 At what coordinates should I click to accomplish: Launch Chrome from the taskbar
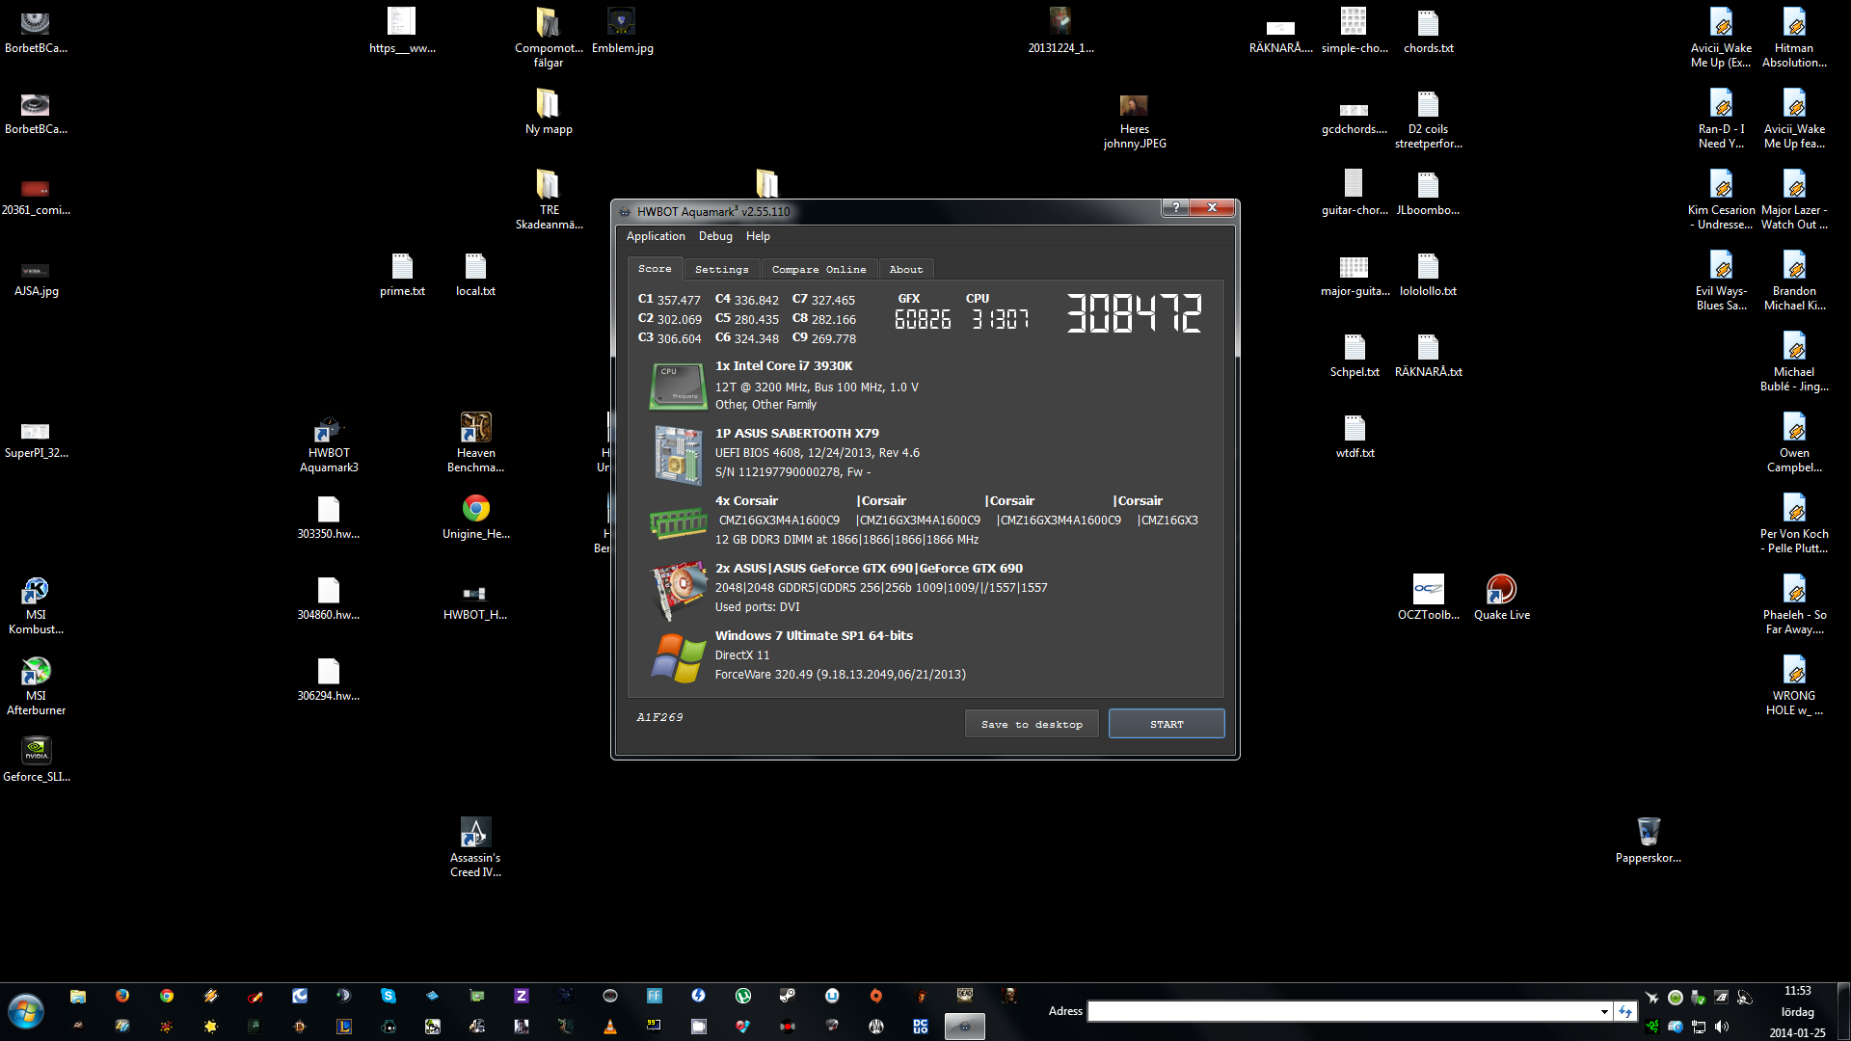click(x=167, y=996)
